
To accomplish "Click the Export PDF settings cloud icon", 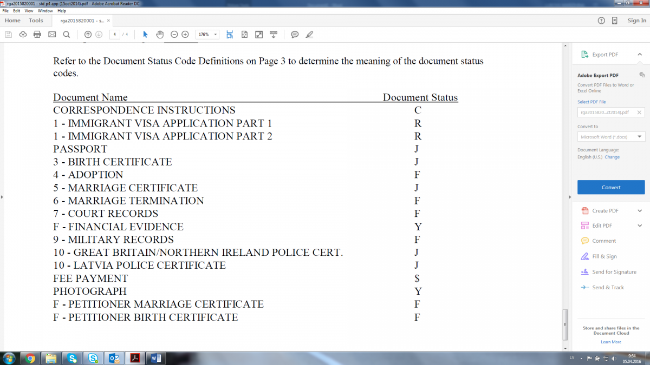I will (642, 75).
